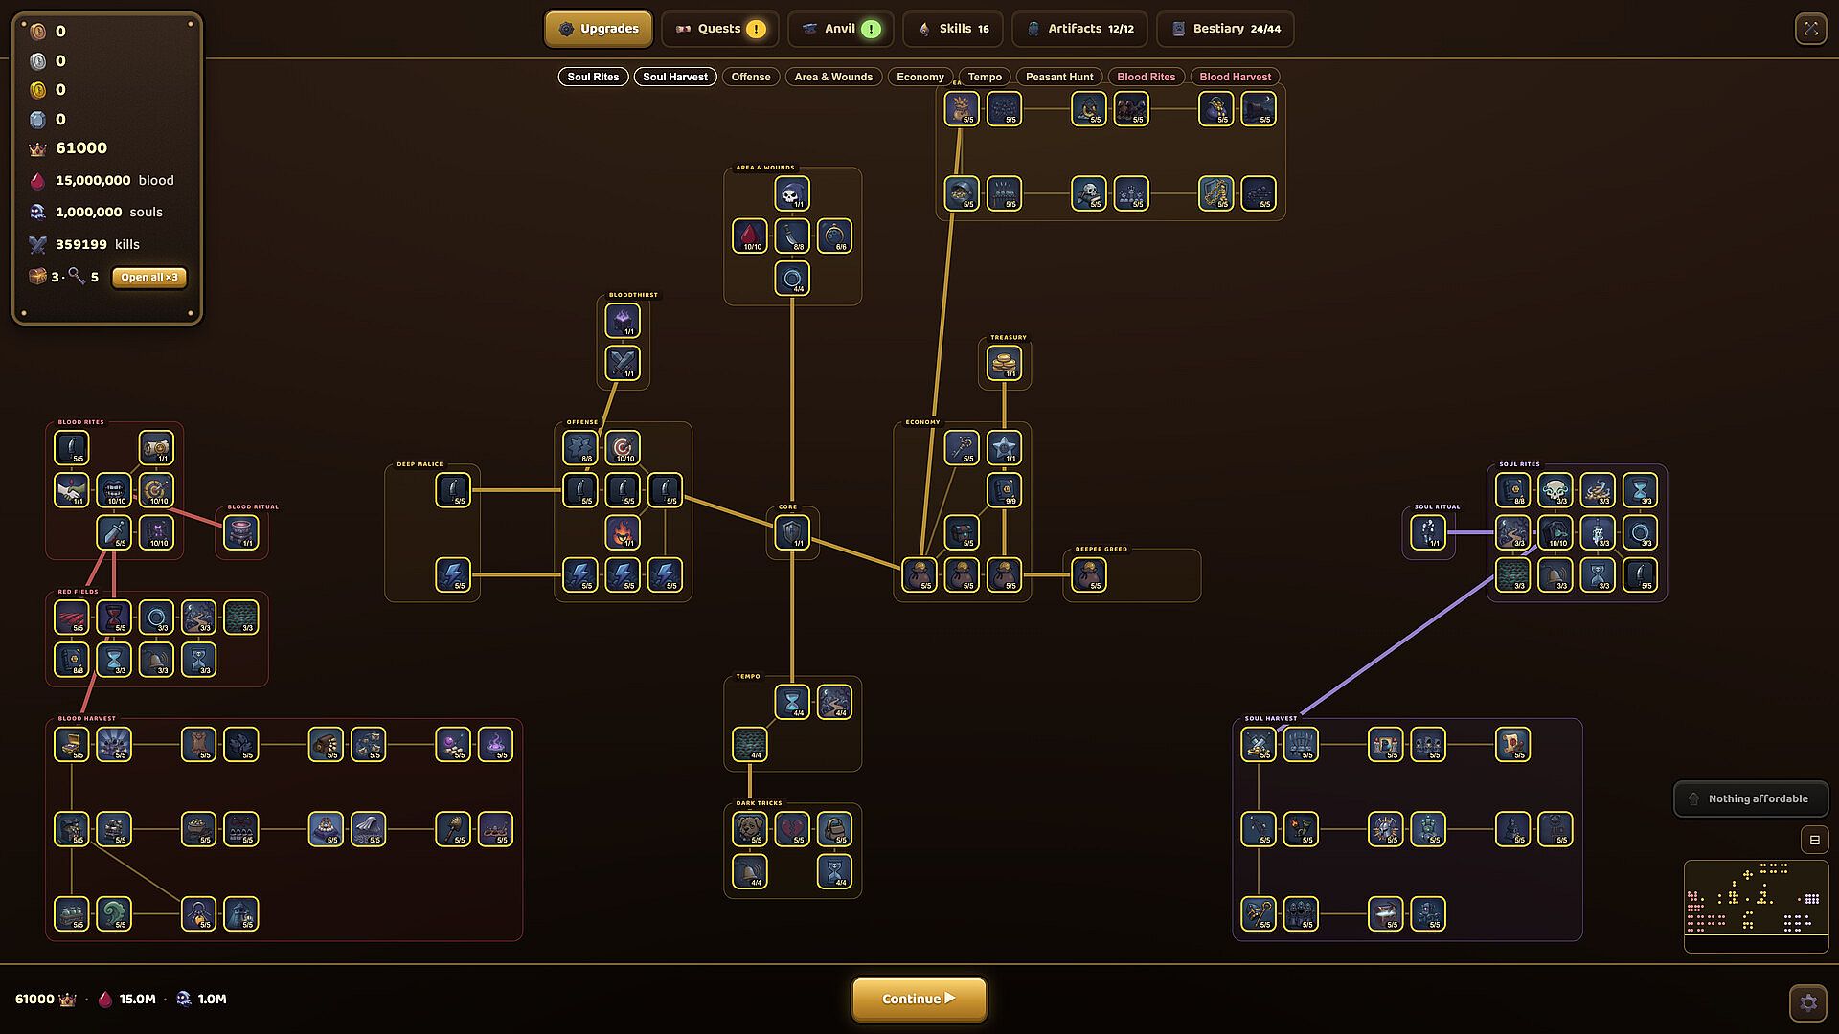
Task: Select the green spiral node in Blood Harvest
Action: (114, 913)
